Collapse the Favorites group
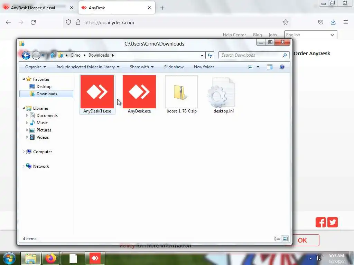The width and height of the screenshot is (354, 265). 24,79
